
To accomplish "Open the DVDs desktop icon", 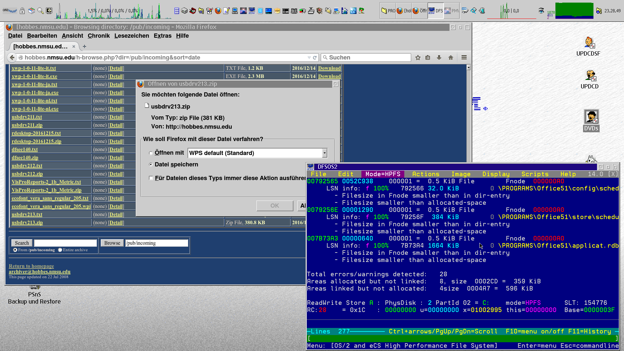I will (x=591, y=121).
